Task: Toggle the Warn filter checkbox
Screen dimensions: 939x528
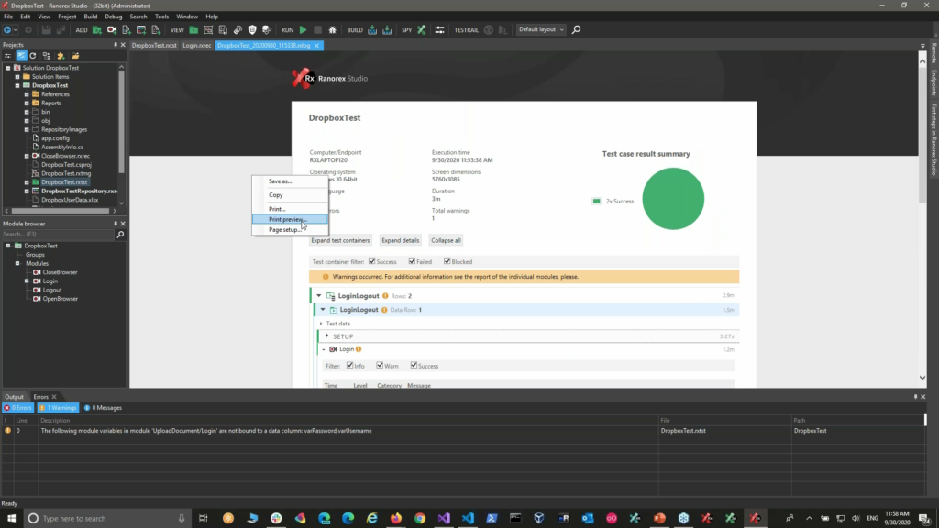Action: coord(380,365)
